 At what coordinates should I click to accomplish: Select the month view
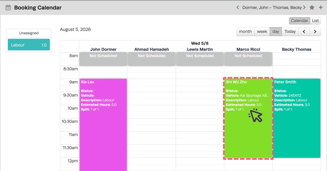pyautogui.click(x=245, y=32)
